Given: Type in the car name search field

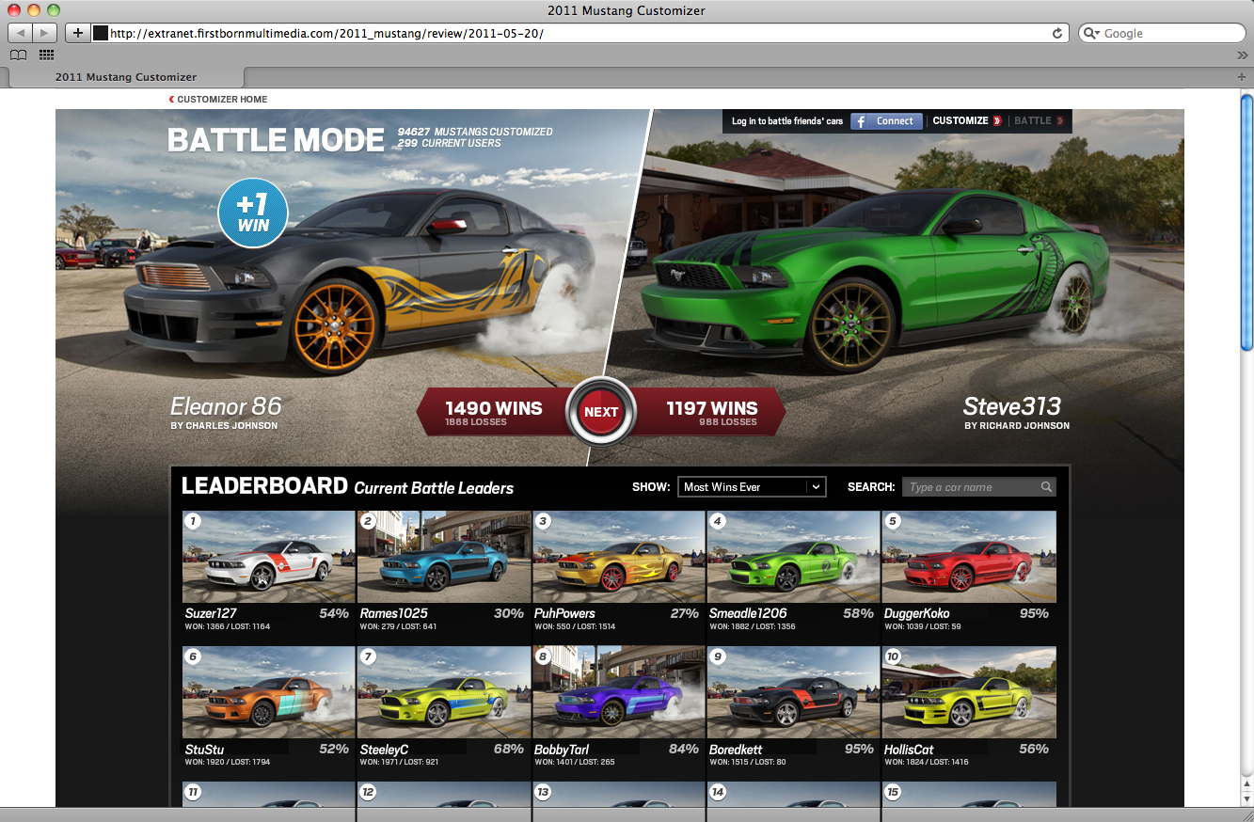Looking at the screenshot, I should (969, 487).
